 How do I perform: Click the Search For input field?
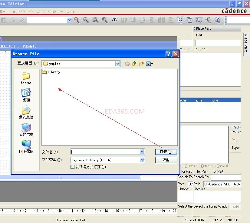pos(225,177)
